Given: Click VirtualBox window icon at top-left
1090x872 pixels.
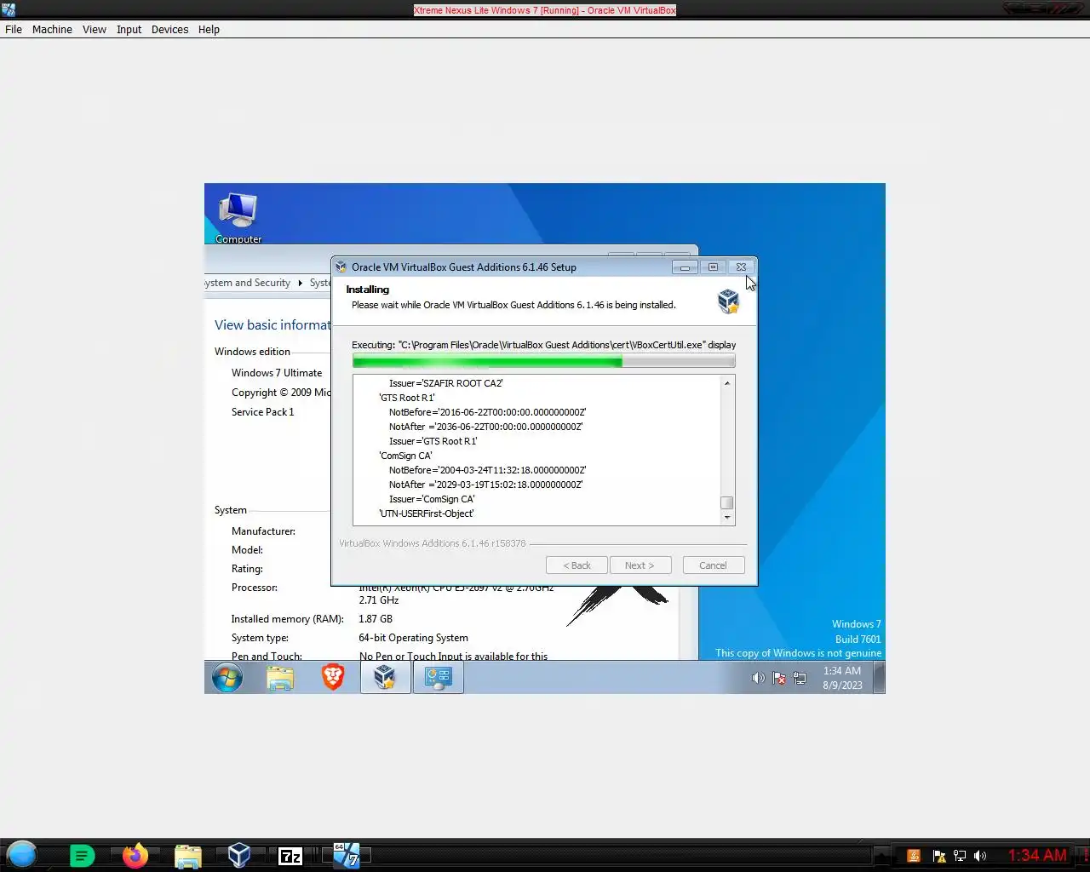Looking at the screenshot, I should click(x=8, y=10).
